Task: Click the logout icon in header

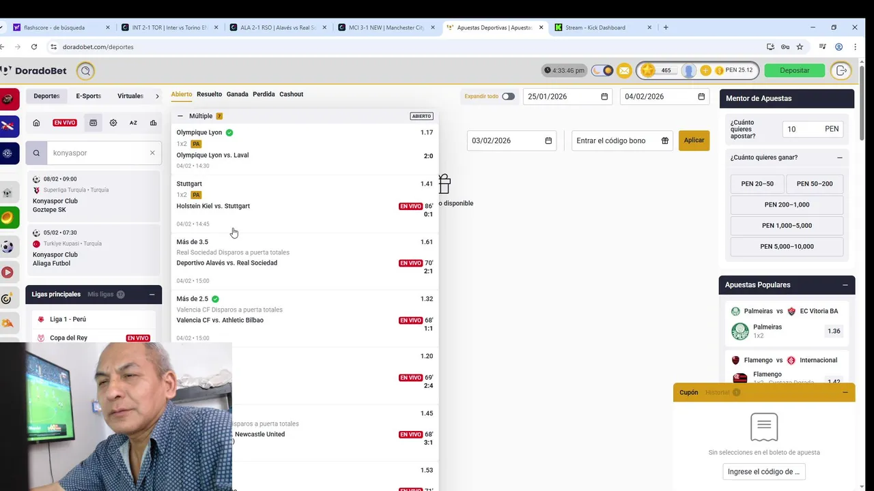Action: pyautogui.click(x=841, y=70)
